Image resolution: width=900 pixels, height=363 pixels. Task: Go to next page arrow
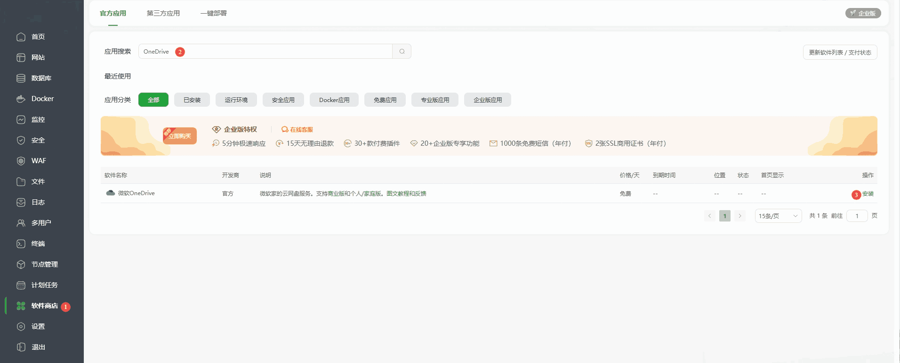(739, 216)
